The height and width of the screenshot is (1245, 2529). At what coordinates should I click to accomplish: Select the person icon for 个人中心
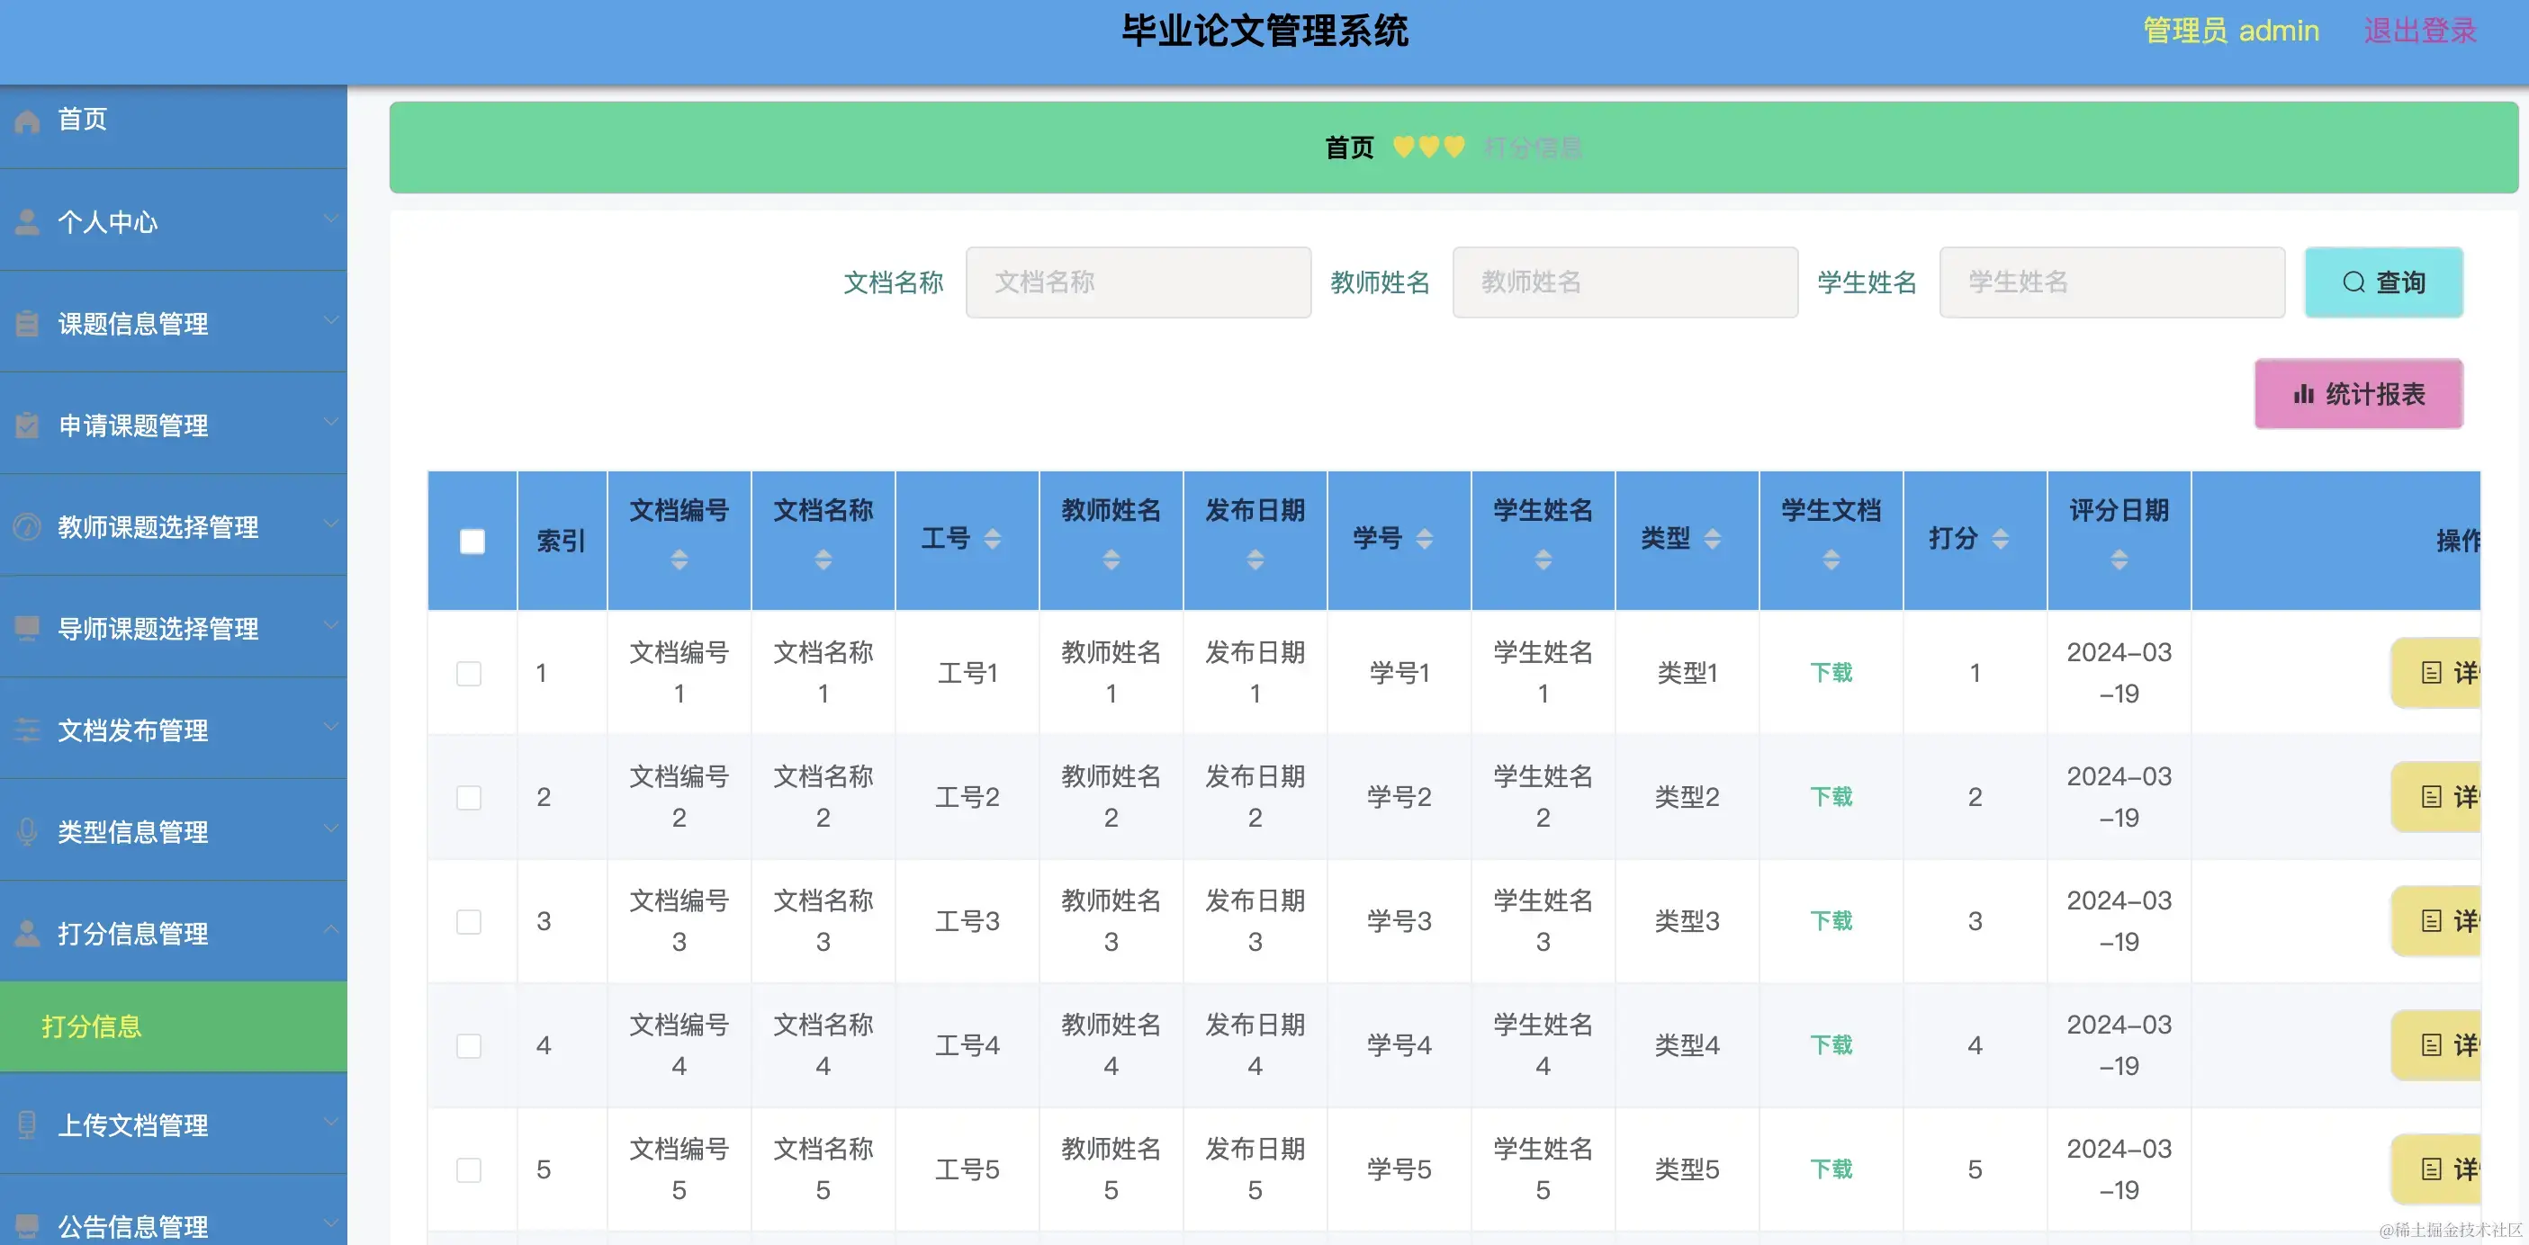click(x=26, y=221)
